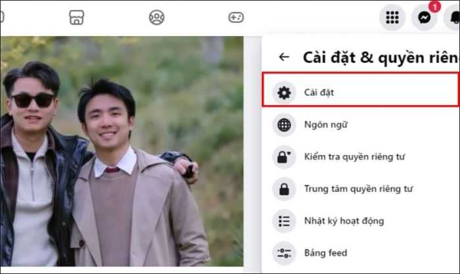Open the Gaming tab icon

236,17
